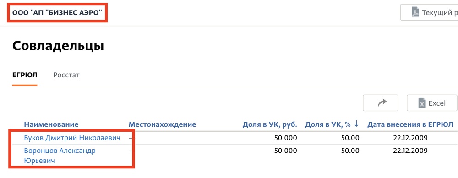Open the Текущий report button
The image size is (458, 178).
click(429, 12)
